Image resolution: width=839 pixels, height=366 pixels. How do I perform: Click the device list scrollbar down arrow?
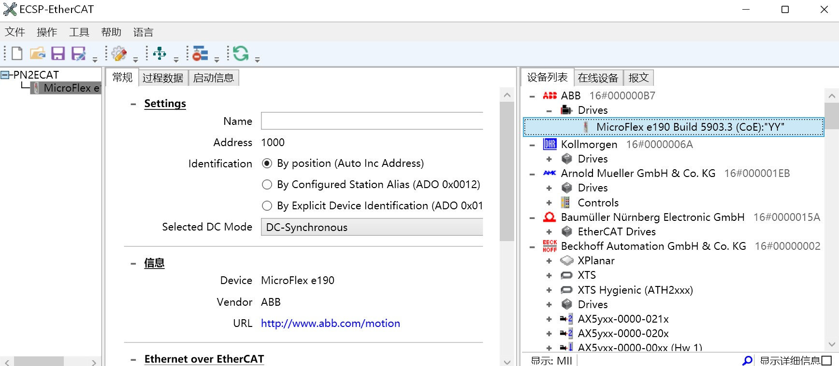(x=832, y=344)
